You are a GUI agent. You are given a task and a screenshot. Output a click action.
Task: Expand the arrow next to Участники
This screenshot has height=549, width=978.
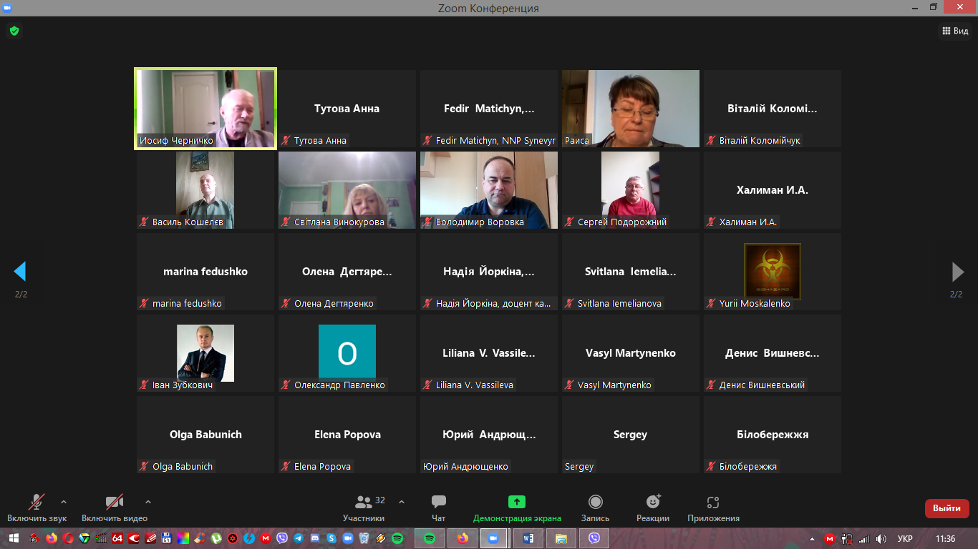[402, 502]
